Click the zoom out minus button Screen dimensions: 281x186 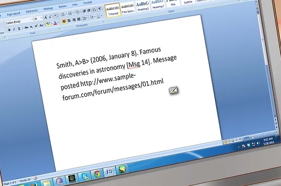tap(253, 136)
